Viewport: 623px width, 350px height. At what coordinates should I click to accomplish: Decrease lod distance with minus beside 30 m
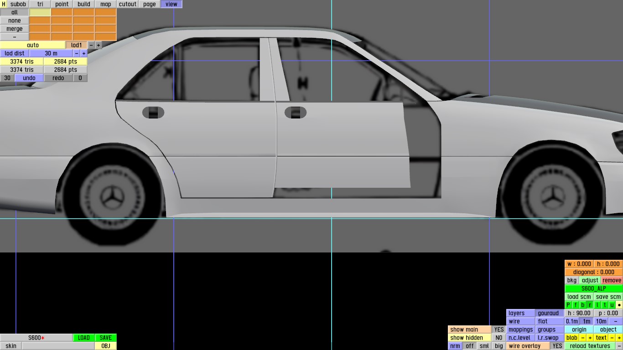(77, 53)
